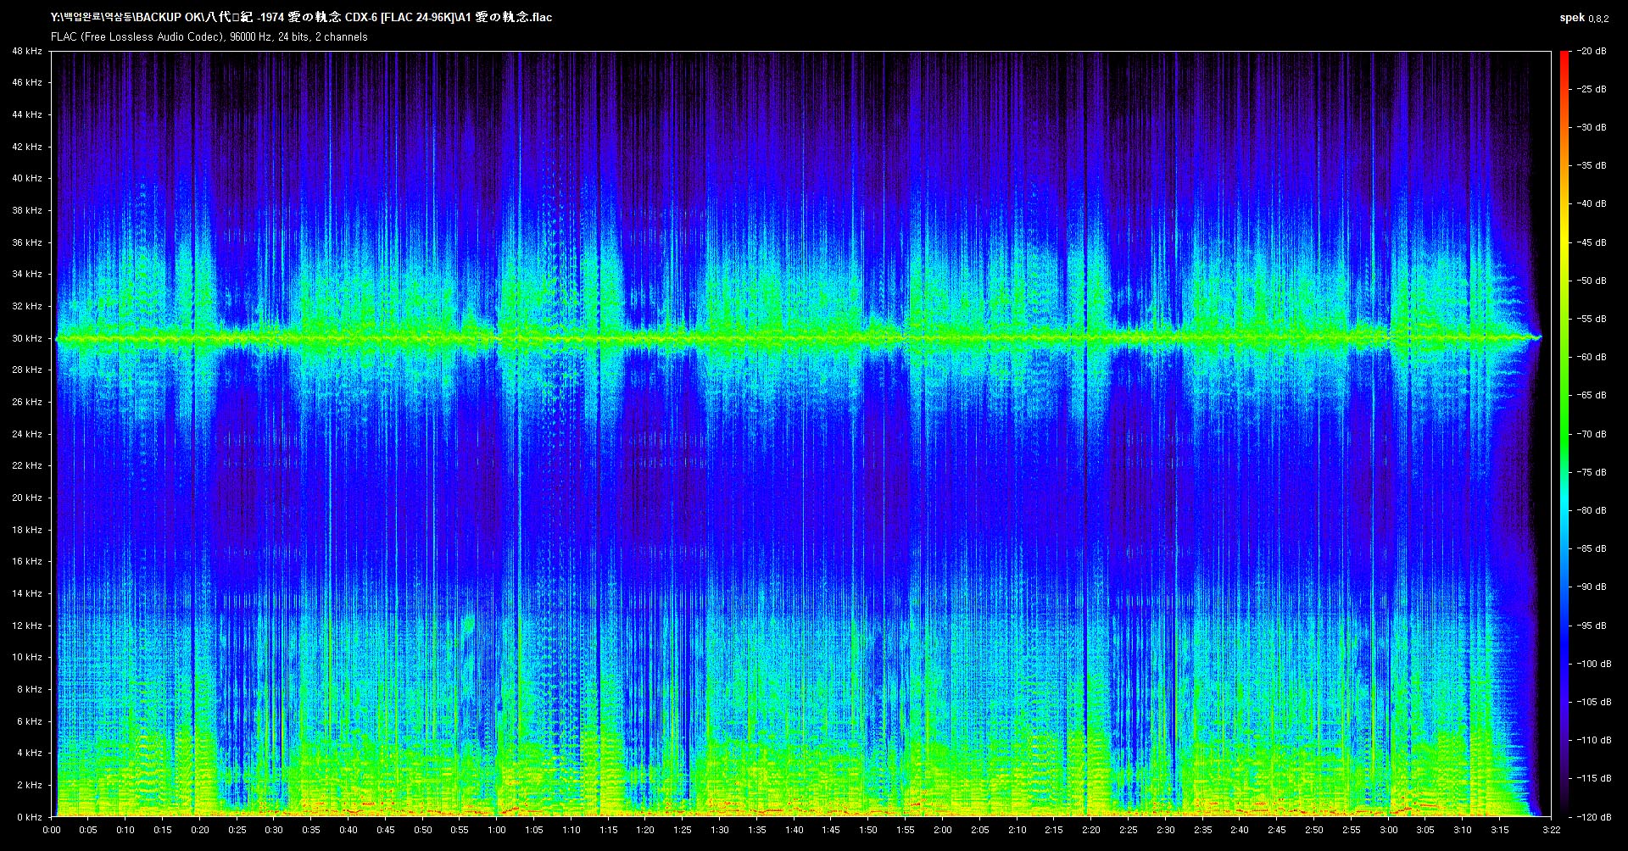Click the 2:30 time axis label

click(x=1166, y=830)
